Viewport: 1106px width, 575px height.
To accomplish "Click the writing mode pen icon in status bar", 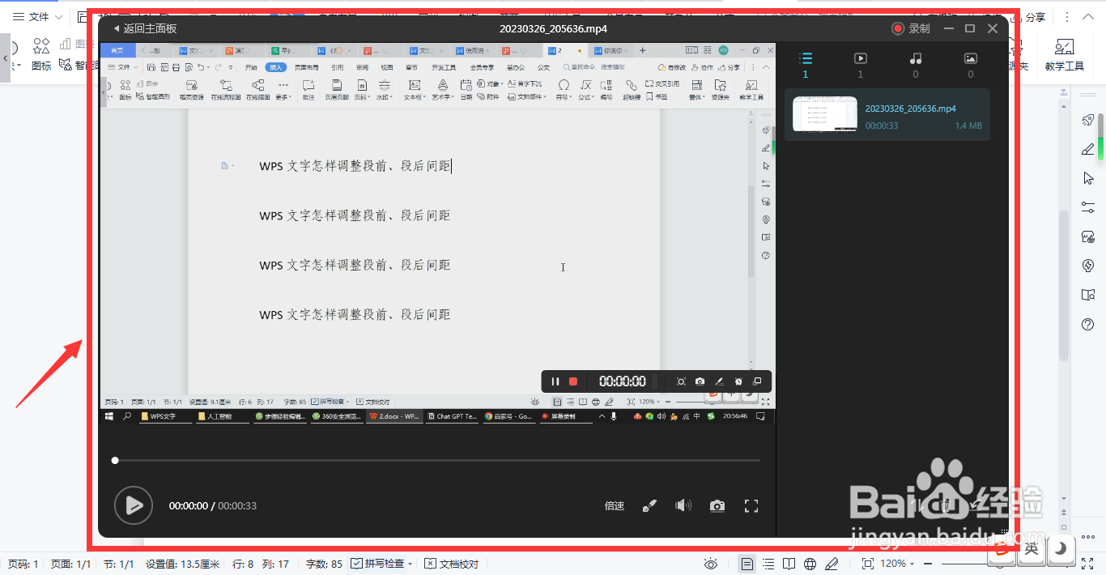I will (x=832, y=564).
